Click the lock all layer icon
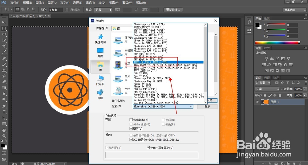 tap(280, 96)
